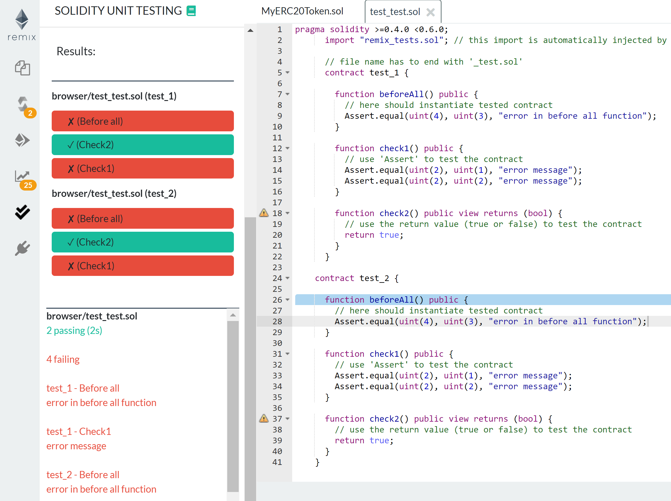Image resolution: width=671 pixels, height=501 pixels.
Task: Place cursor on line 28 Assert.equal statement
Action: (x=491, y=321)
